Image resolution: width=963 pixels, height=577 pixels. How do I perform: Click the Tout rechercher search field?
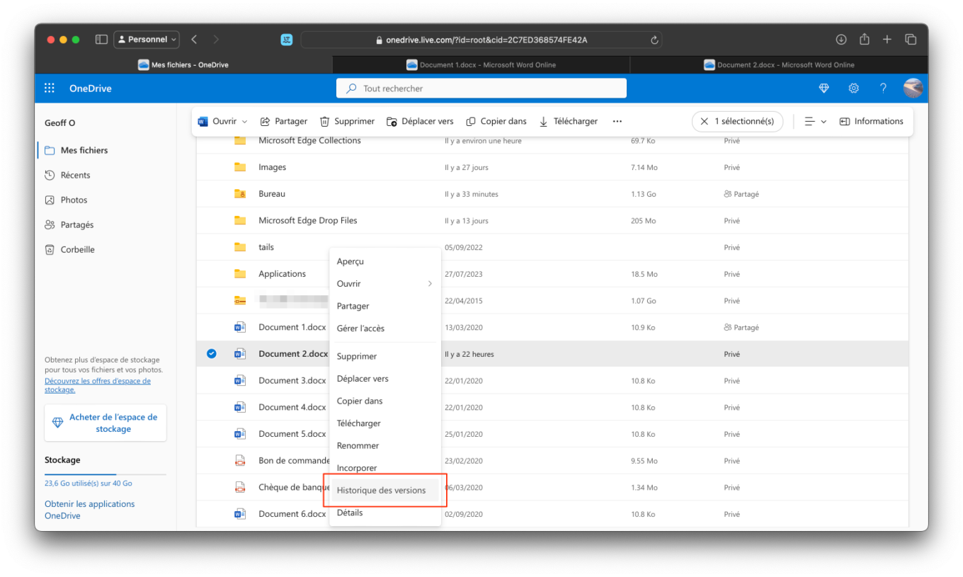pyautogui.click(x=481, y=88)
